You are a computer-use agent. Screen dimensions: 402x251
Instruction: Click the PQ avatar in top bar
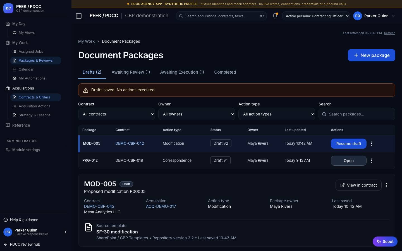coord(358,16)
